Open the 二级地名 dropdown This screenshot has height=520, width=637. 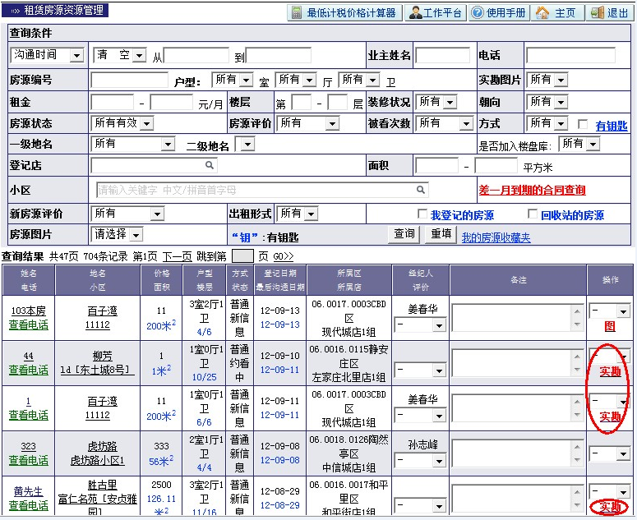(246, 144)
